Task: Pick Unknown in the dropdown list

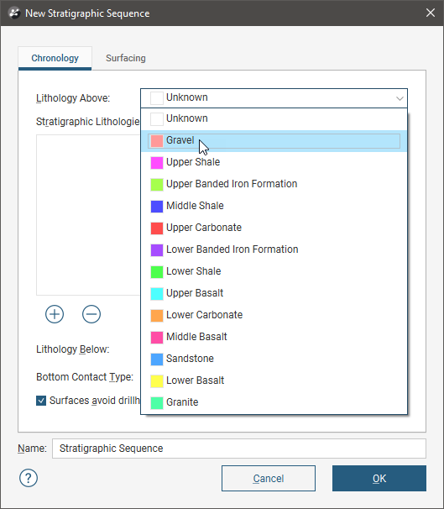Action: pyautogui.click(x=274, y=118)
